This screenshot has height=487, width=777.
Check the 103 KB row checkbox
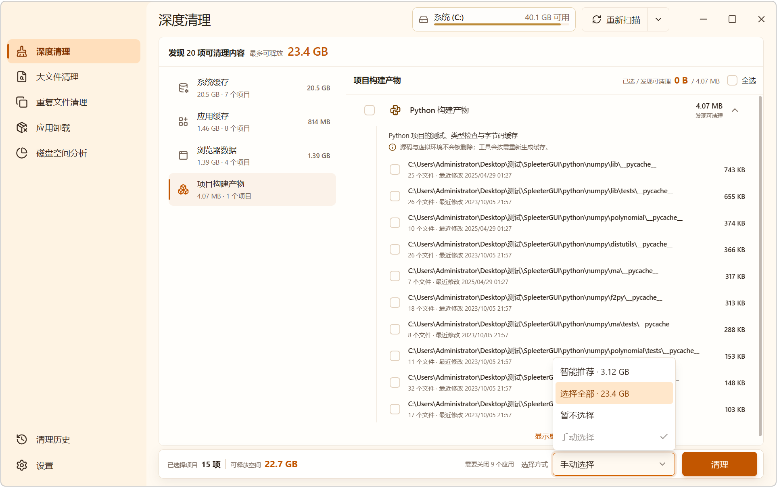coord(395,409)
